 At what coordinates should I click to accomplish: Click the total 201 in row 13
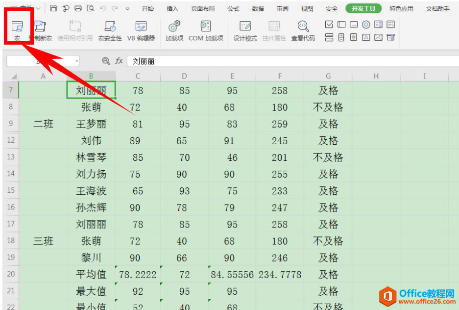(x=280, y=157)
